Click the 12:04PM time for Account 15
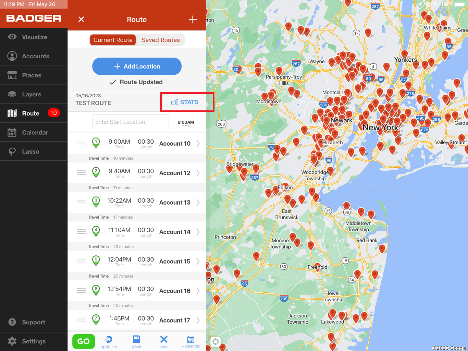 [x=119, y=259]
